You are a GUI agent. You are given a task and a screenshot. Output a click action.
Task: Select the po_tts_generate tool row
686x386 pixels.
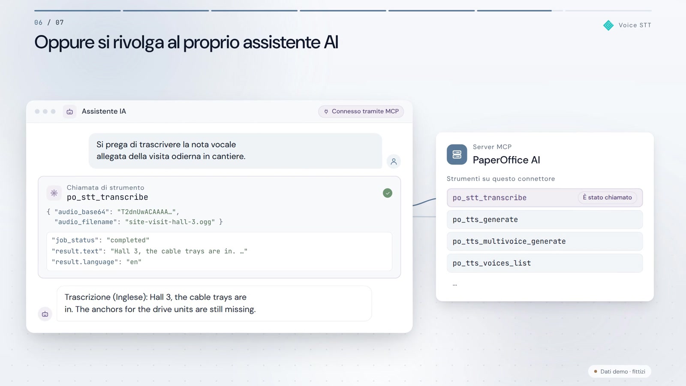545,220
